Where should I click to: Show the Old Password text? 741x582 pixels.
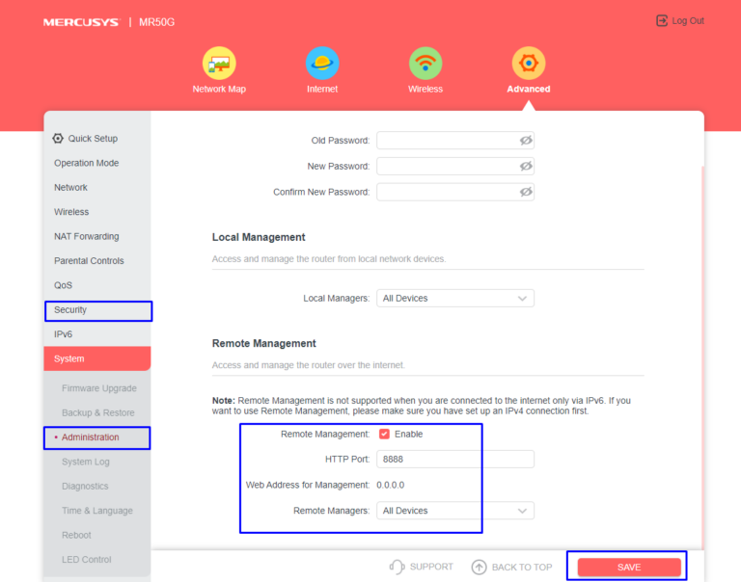click(526, 141)
